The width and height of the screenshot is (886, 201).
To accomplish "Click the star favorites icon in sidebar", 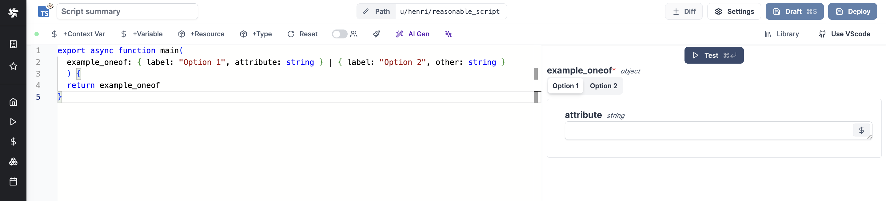I will point(13,66).
